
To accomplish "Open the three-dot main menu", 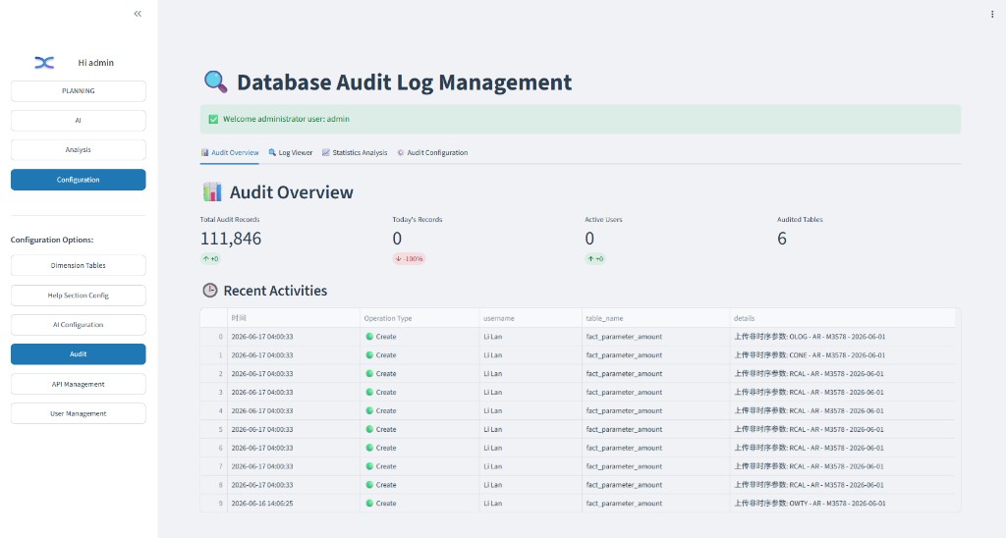I will 992,14.
